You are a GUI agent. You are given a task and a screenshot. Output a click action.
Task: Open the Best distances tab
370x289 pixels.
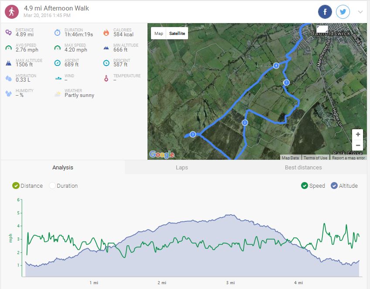coord(303,167)
